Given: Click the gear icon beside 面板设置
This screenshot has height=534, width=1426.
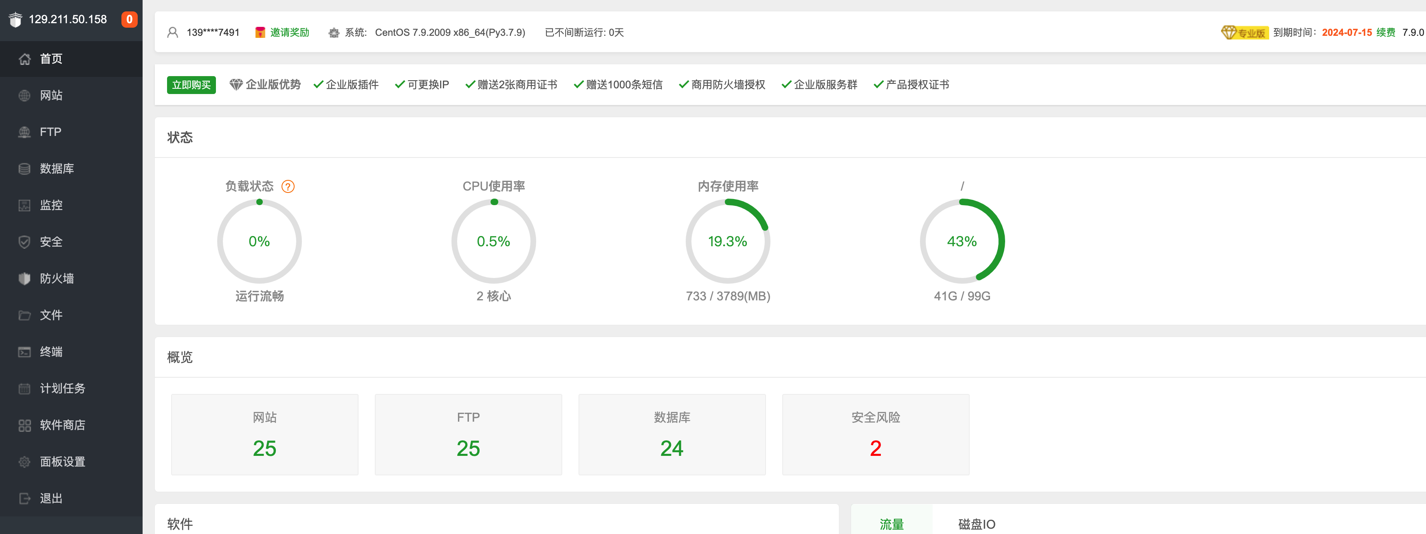Looking at the screenshot, I should 24,462.
